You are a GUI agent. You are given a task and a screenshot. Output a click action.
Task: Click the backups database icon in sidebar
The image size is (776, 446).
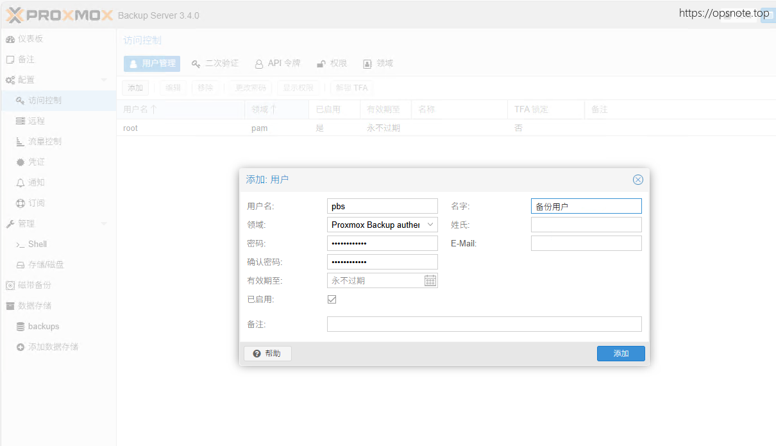pyautogui.click(x=21, y=327)
